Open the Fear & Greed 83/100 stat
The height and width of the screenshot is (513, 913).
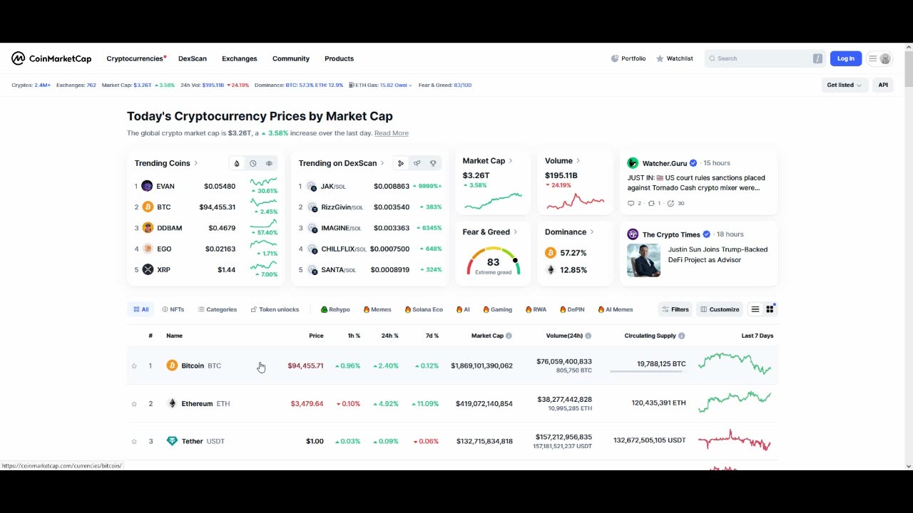click(x=445, y=85)
